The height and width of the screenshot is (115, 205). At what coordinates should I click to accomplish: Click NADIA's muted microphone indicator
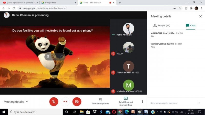point(113,54)
